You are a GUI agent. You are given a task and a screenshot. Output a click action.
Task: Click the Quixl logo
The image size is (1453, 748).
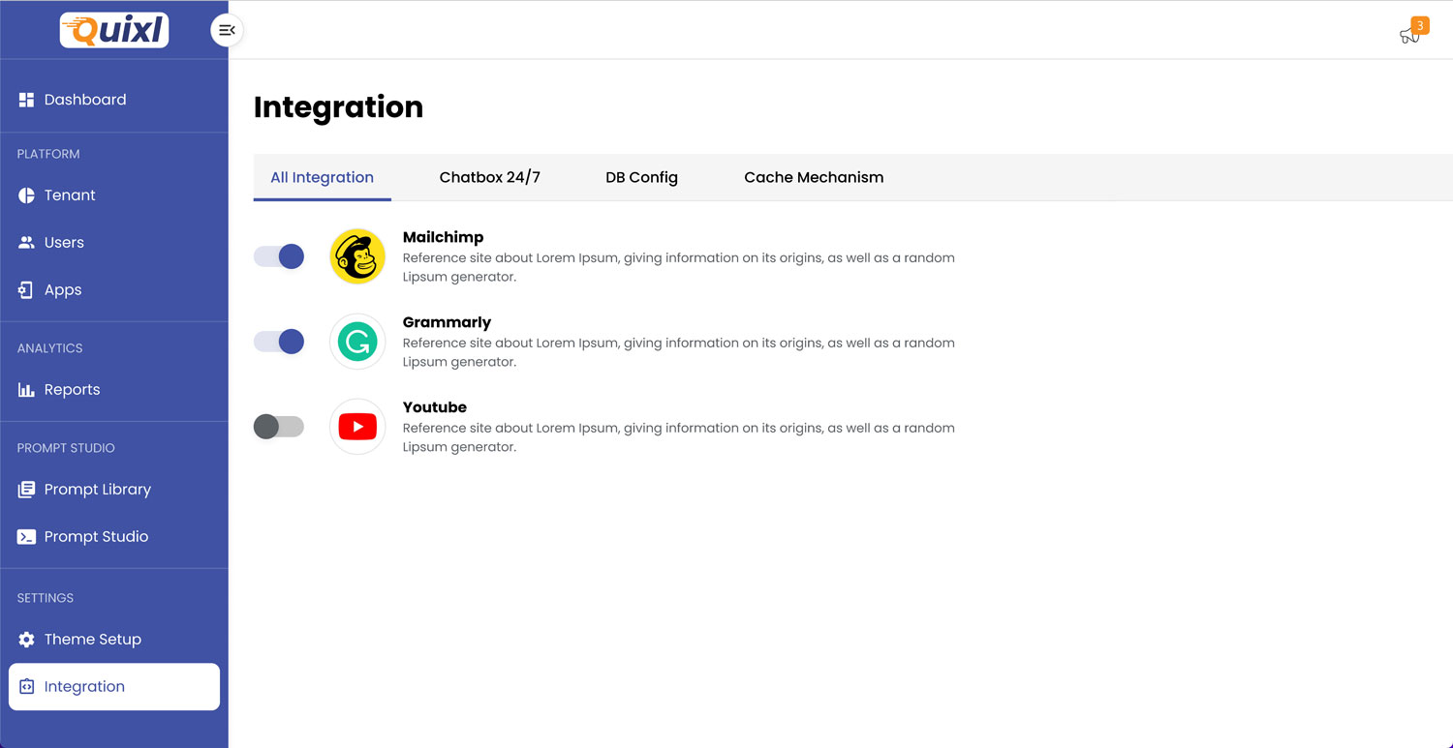click(x=114, y=30)
